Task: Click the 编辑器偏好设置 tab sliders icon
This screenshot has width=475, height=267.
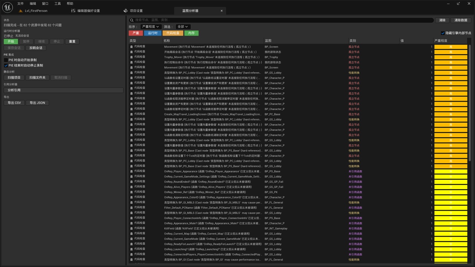Action: point(73,11)
